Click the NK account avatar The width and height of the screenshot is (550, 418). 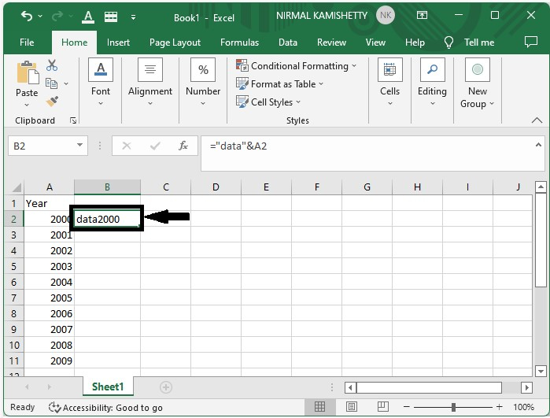pyautogui.click(x=385, y=15)
